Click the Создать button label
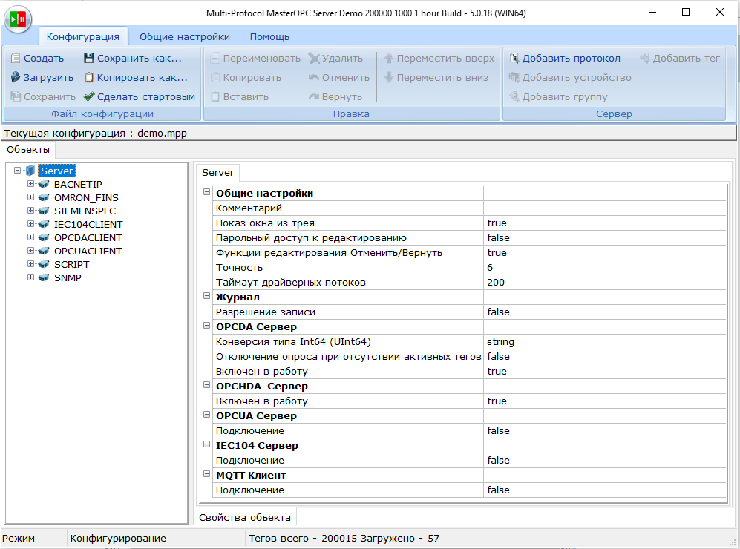 44,58
